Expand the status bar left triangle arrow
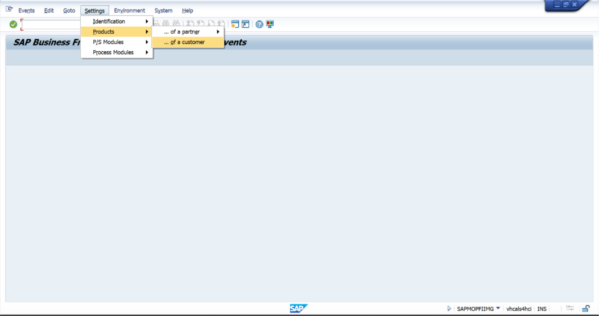The height and width of the screenshot is (316, 599). tap(449, 309)
